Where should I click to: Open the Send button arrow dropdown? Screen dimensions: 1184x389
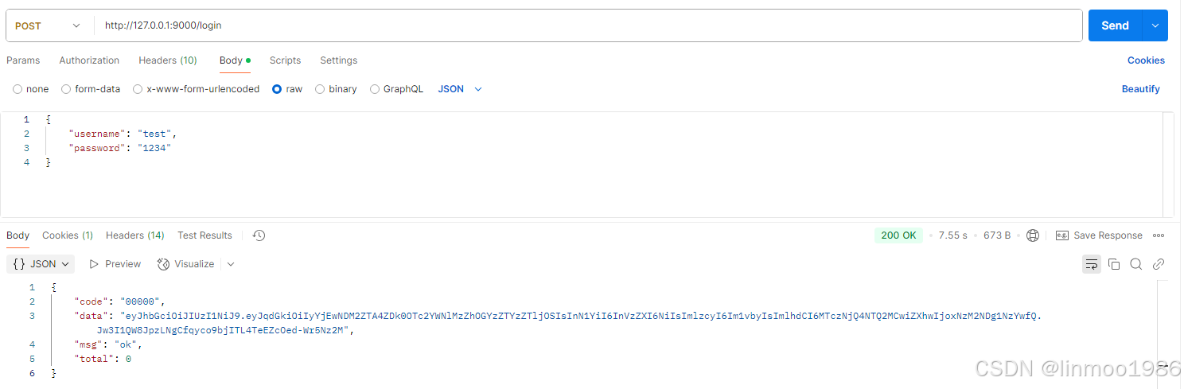[1155, 25]
